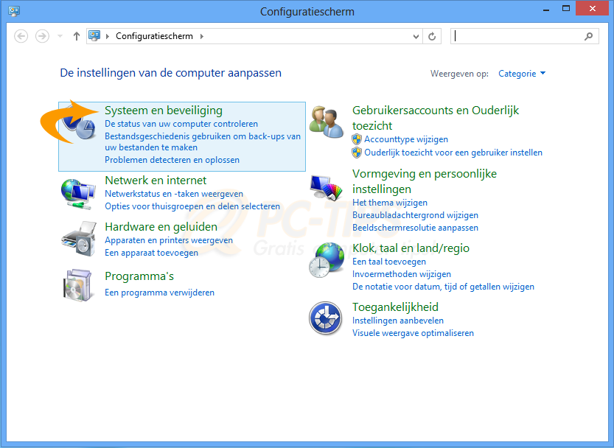Minimize the Configuratiescherm window
The image size is (614, 448).
(x=546, y=10)
